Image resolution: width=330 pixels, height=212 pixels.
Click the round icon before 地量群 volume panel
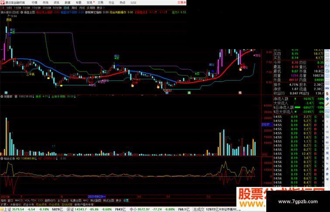pyautogui.click(x=2, y=97)
